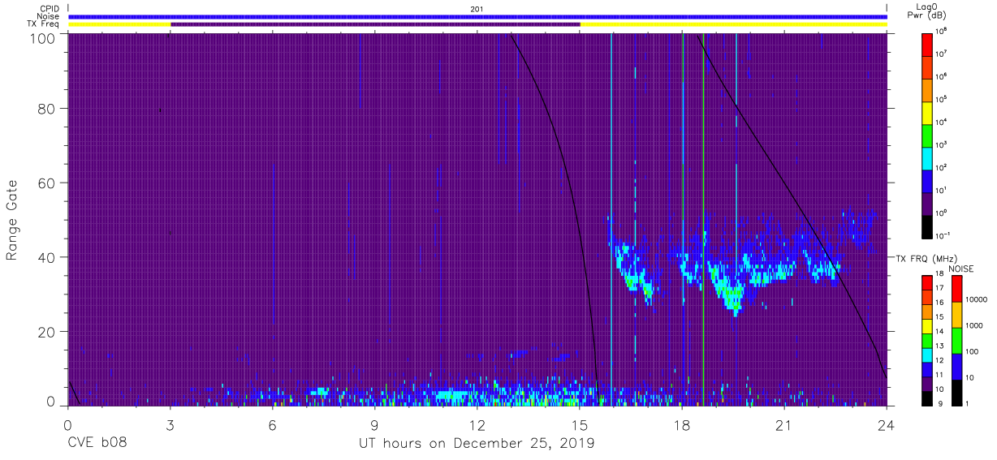Click the x-axis tick label "3"
This screenshot has width=997, height=460.
click(170, 425)
